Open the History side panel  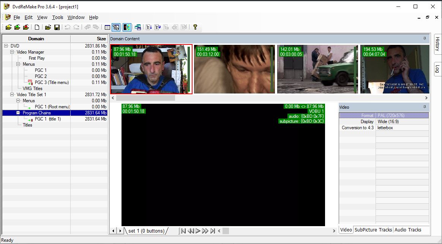[437, 43]
